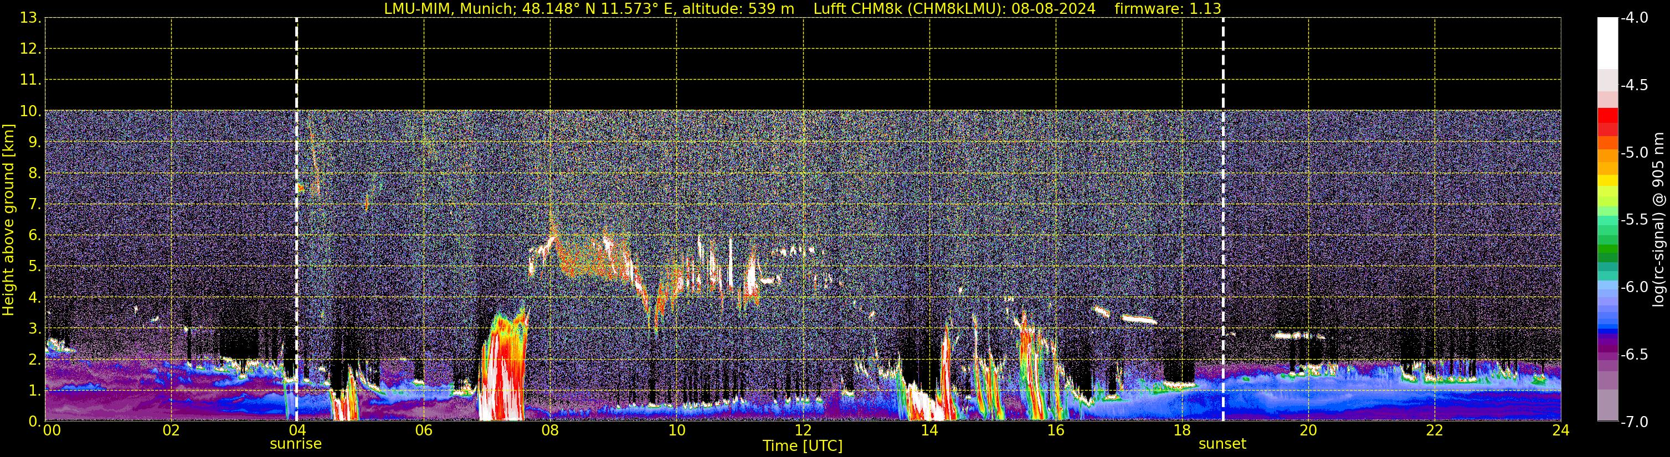Click the colorbar label '-5.5'
The height and width of the screenshot is (457, 1670).
click(1633, 220)
